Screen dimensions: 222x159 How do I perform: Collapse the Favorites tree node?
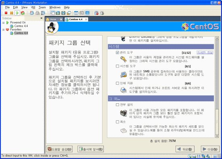(x=3, y=29)
